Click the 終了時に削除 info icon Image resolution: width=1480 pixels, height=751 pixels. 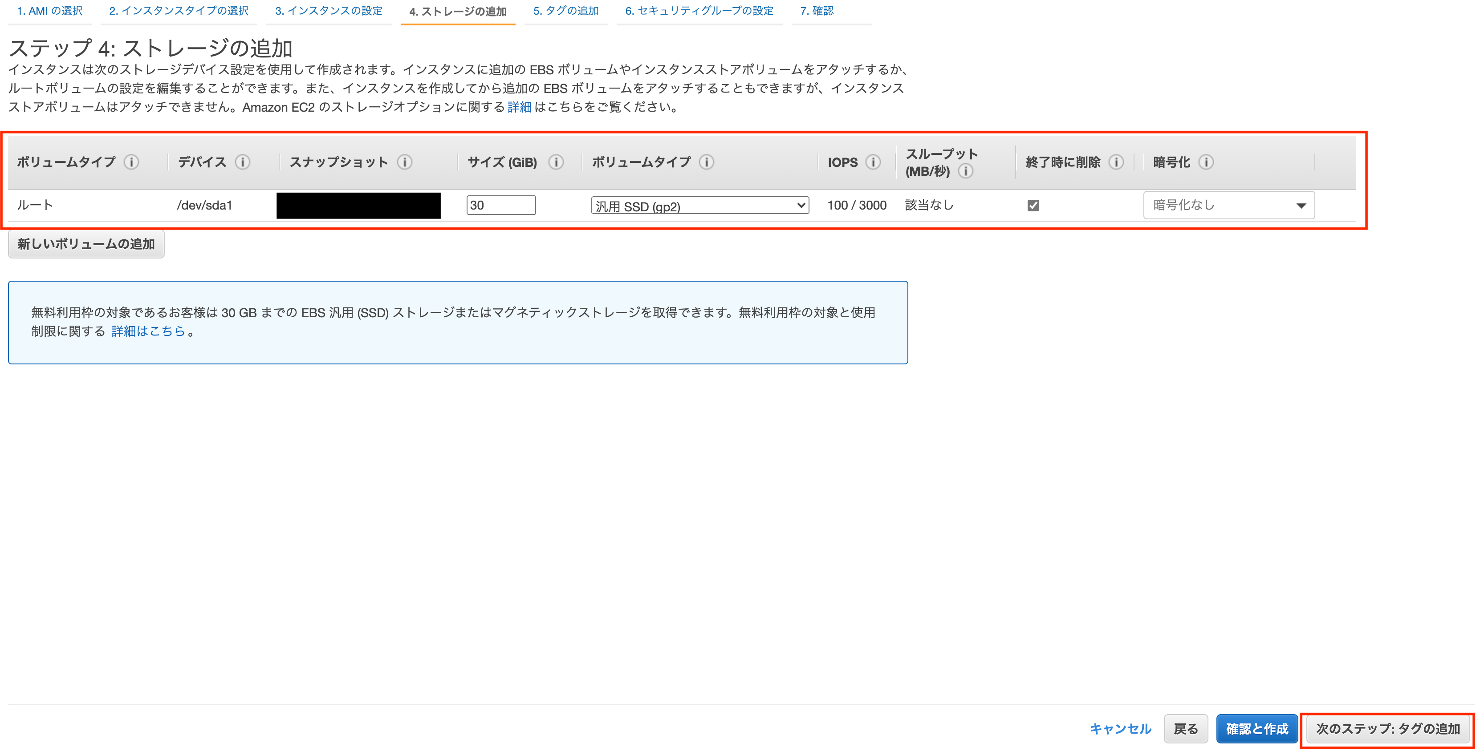[1116, 162]
